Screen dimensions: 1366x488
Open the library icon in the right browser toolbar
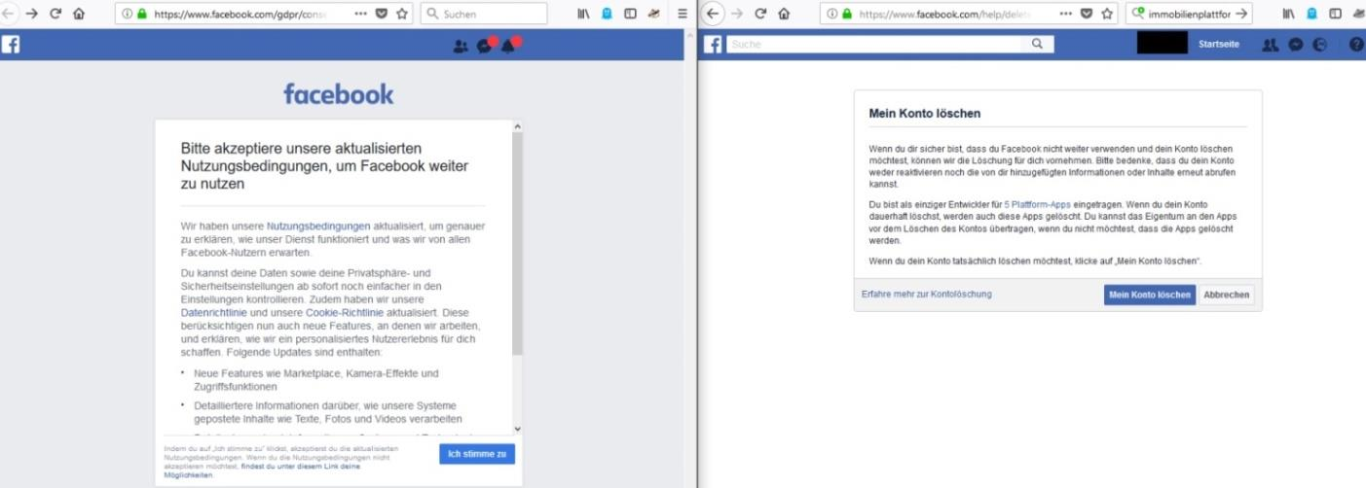(x=1289, y=15)
